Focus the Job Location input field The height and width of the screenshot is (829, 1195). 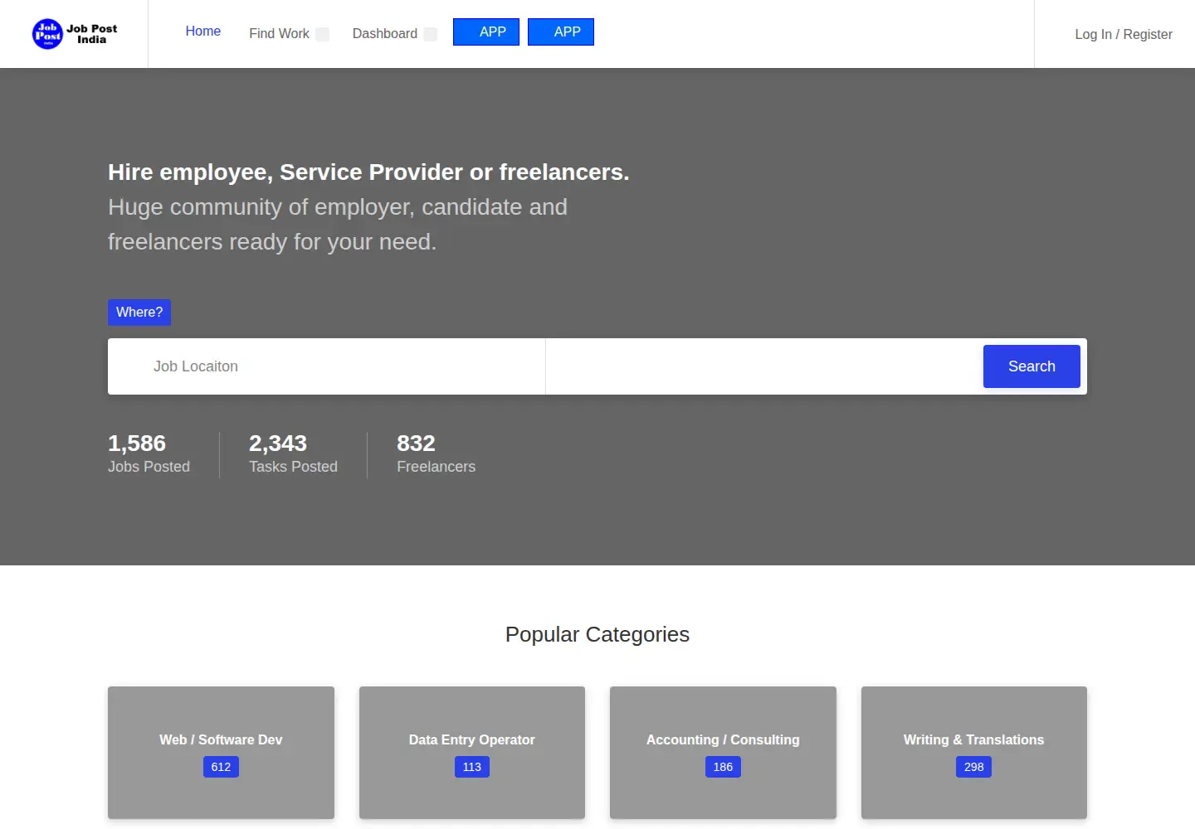(x=327, y=366)
